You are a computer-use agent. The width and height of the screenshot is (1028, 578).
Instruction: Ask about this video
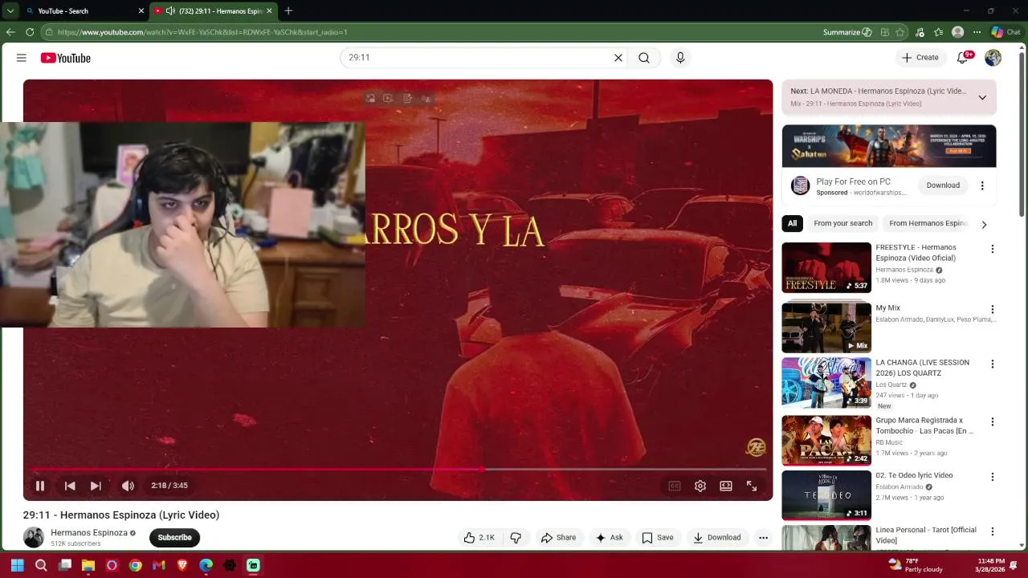coord(609,538)
